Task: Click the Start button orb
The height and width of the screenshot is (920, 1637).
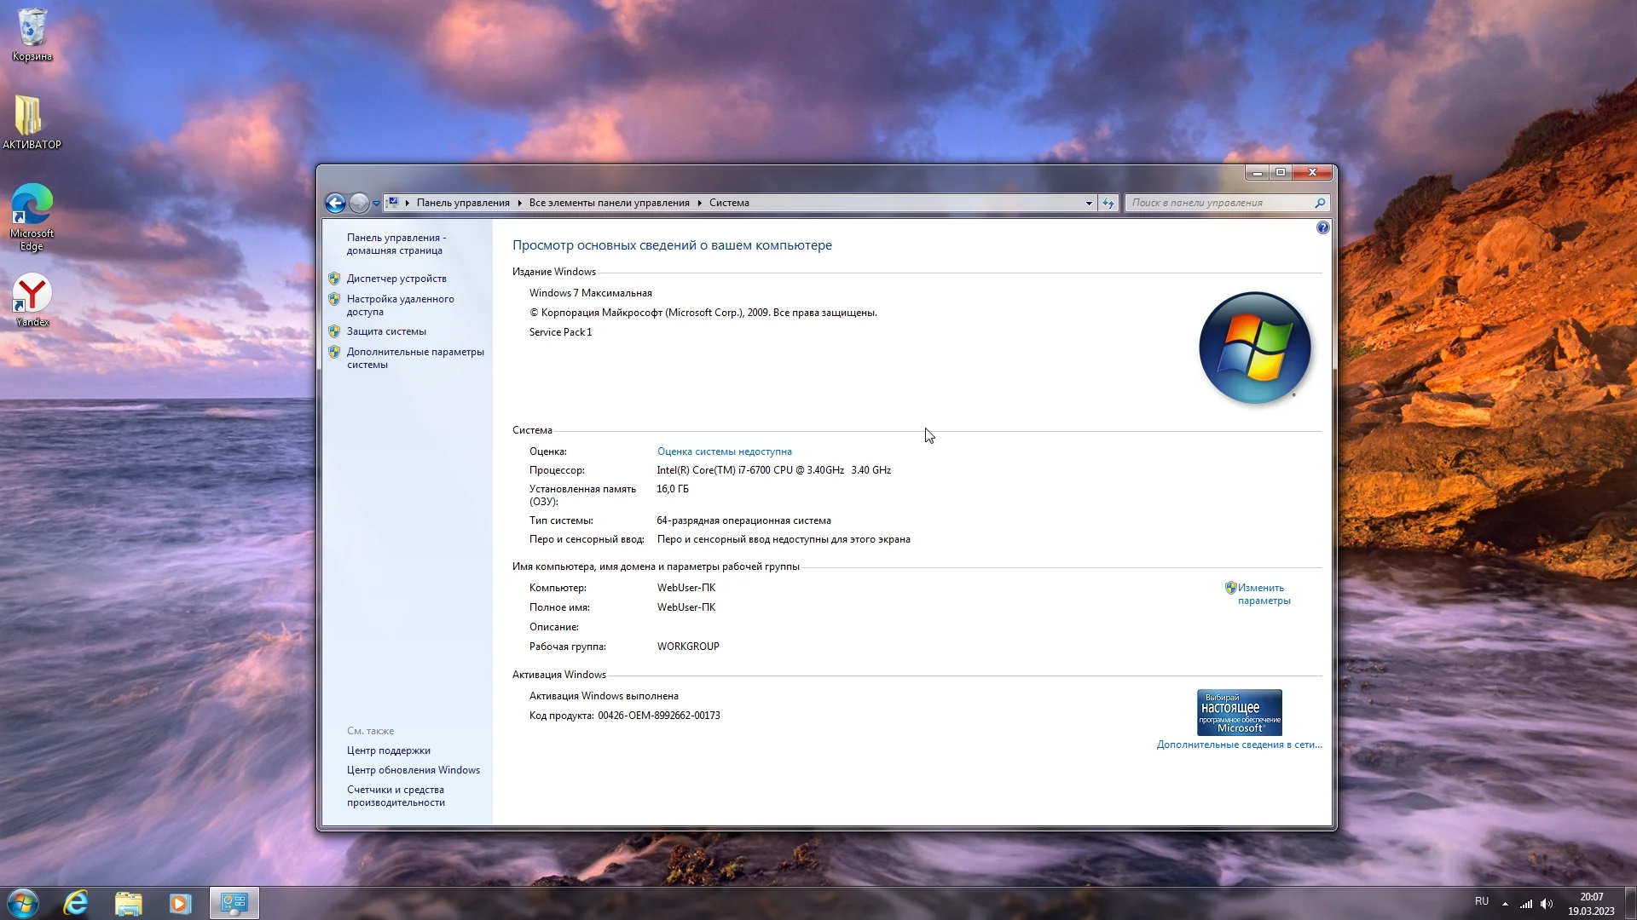Action: 23,903
